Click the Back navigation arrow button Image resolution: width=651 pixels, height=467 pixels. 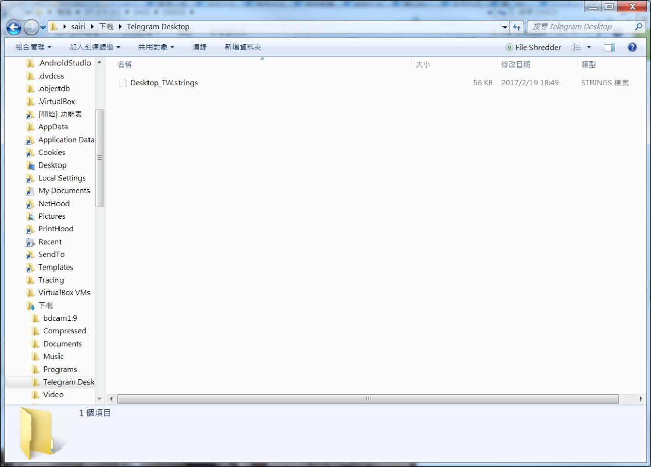point(14,27)
